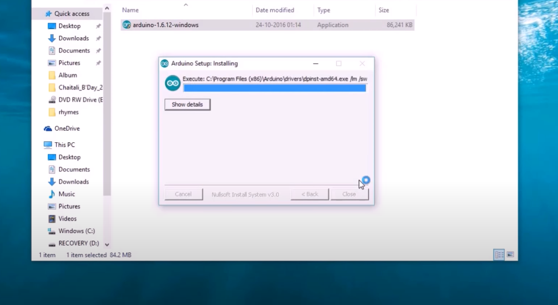Screen dimensions: 558x305
Task: Click the Cancel button in installer
Action: click(x=183, y=194)
